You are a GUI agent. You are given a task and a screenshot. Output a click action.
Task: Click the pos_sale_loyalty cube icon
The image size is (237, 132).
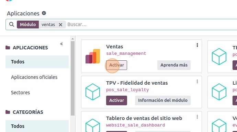[x=93, y=92]
